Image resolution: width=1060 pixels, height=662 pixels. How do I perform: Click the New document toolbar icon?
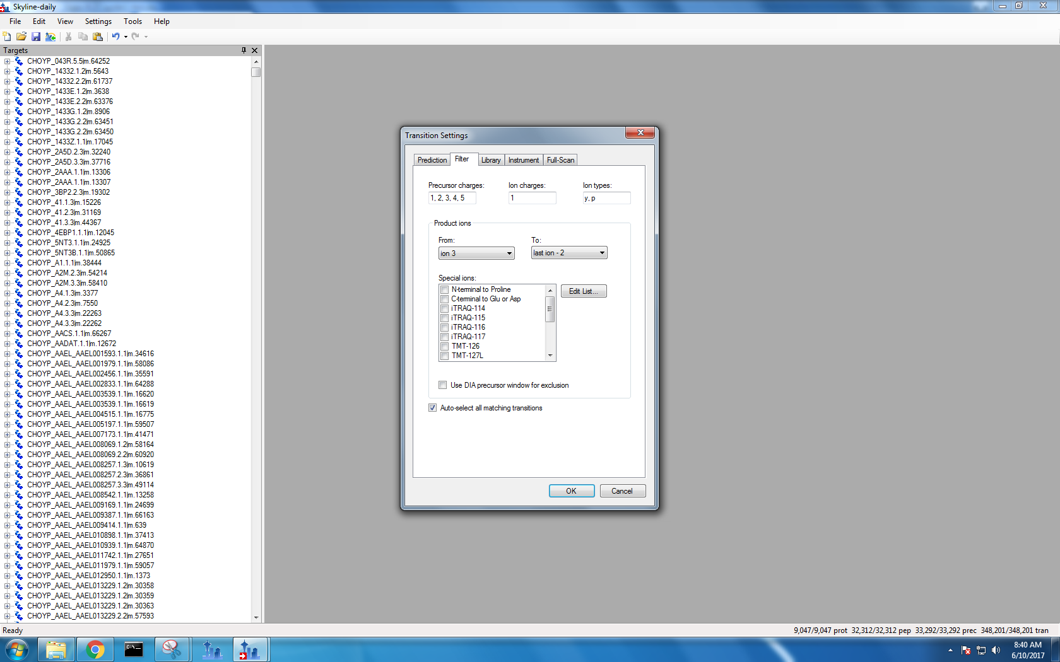tap(7, 37)
